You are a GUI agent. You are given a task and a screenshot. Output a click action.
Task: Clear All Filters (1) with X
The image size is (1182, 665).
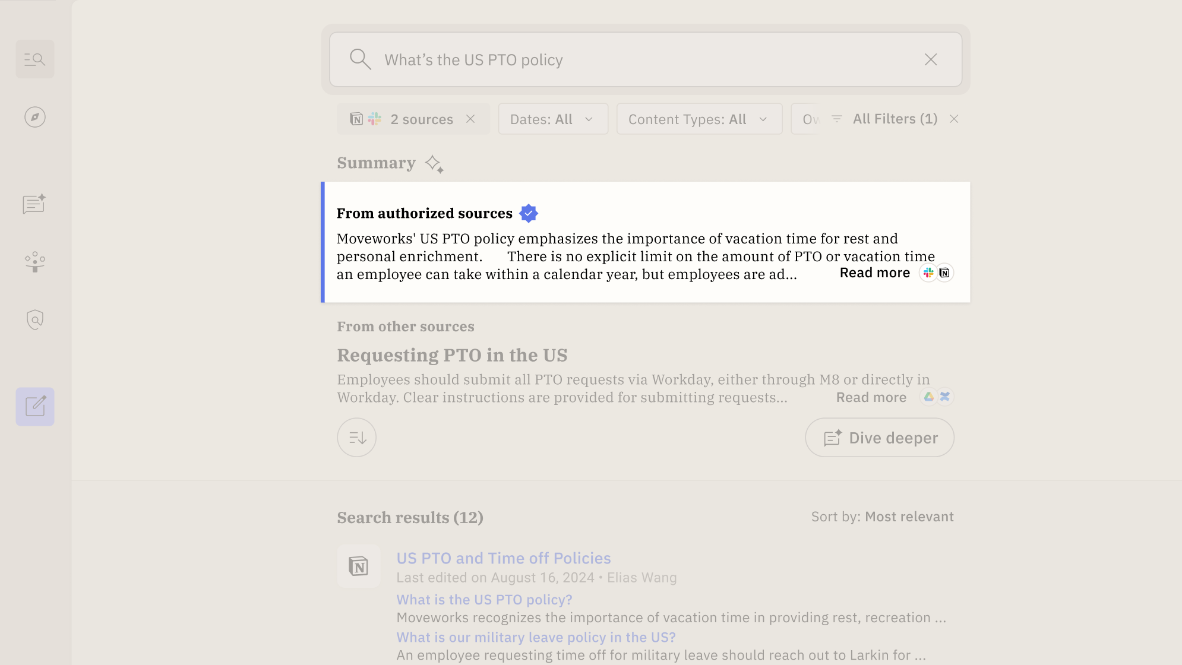pos(954,119)
